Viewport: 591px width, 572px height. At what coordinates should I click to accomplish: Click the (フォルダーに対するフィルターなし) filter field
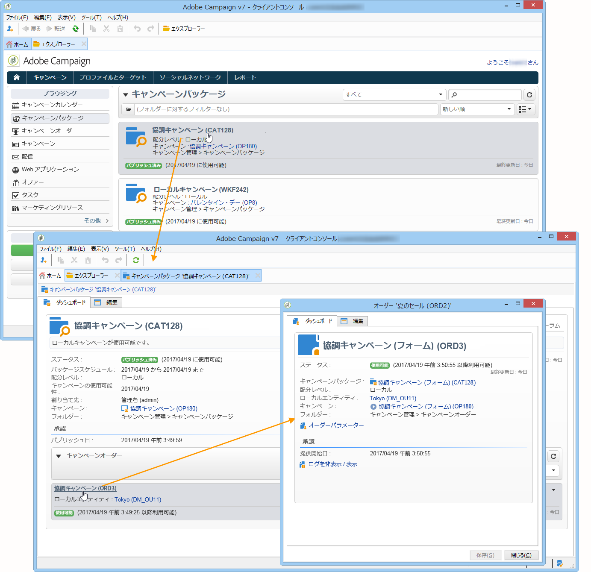coord(286,109)
